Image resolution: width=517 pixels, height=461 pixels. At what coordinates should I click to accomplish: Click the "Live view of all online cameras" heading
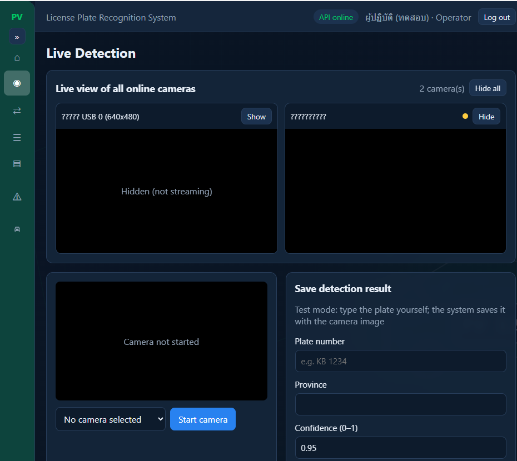tap(126, 89)
